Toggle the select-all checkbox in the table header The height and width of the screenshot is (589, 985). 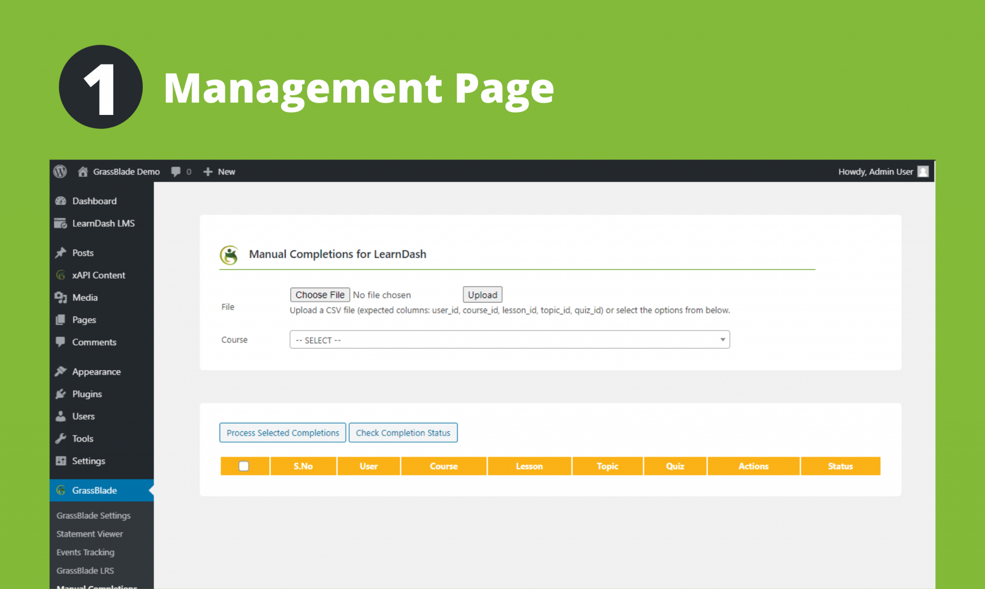pyautogui.click(x=244, y=466)
